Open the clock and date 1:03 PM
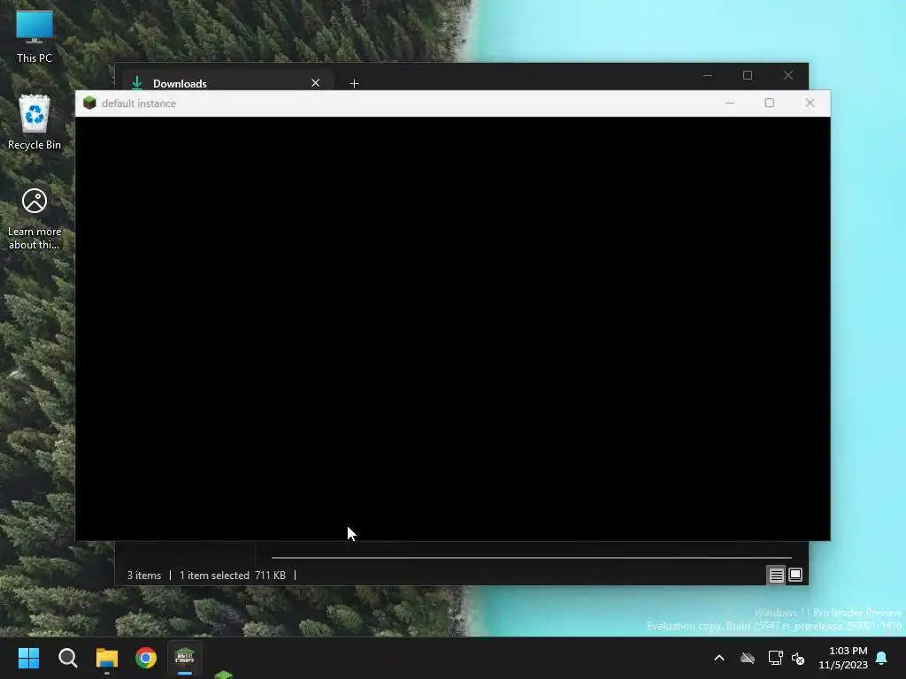Screen dimensions: 906x679 tap(843, 658)
